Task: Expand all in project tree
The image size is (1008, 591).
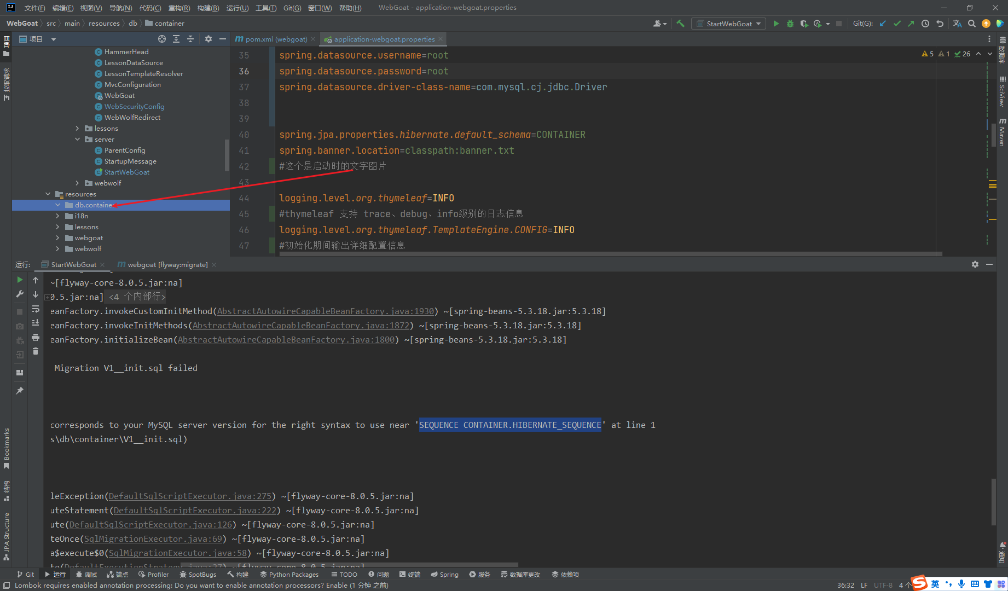Action: pyautogui.click(x=176, y=39)
